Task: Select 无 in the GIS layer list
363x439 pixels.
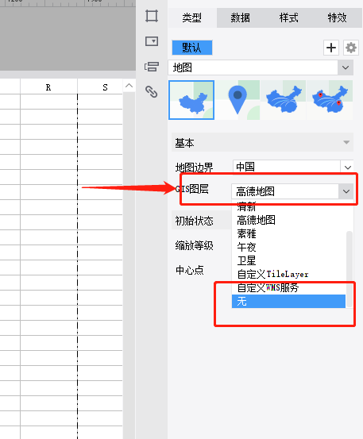Action: tap(288, 301)
